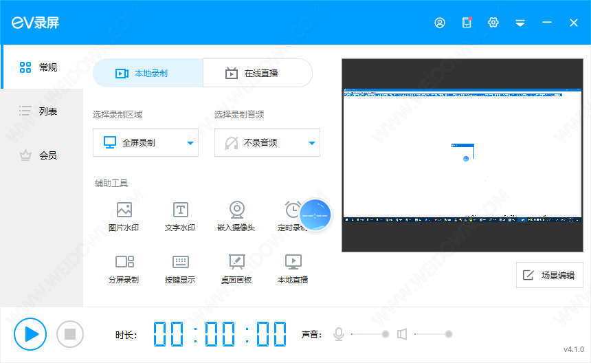Close the EV录屏 window
This screenshot has width=591, height=363.
pos(574,23)
